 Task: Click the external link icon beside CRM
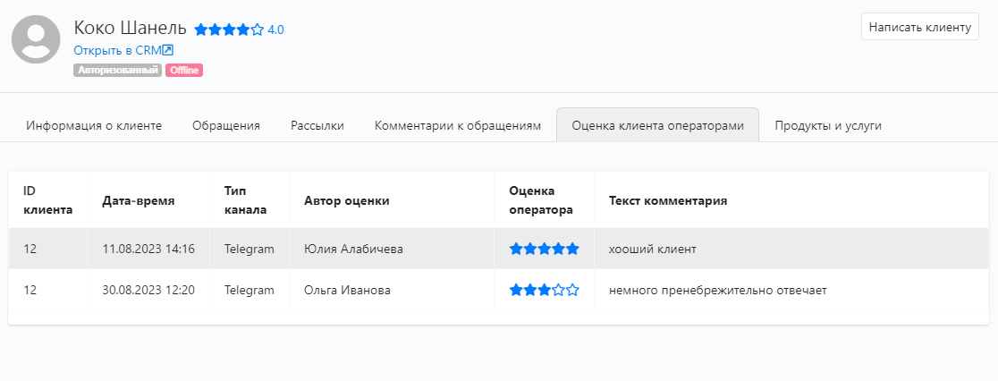pos(168,50)
